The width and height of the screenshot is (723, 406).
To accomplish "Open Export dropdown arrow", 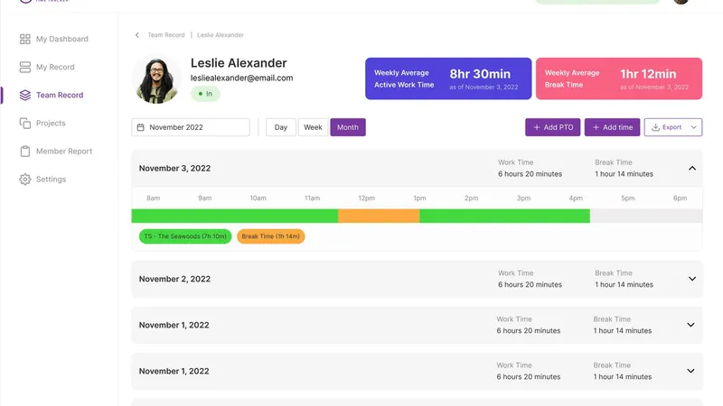I will tap(694, 127).
